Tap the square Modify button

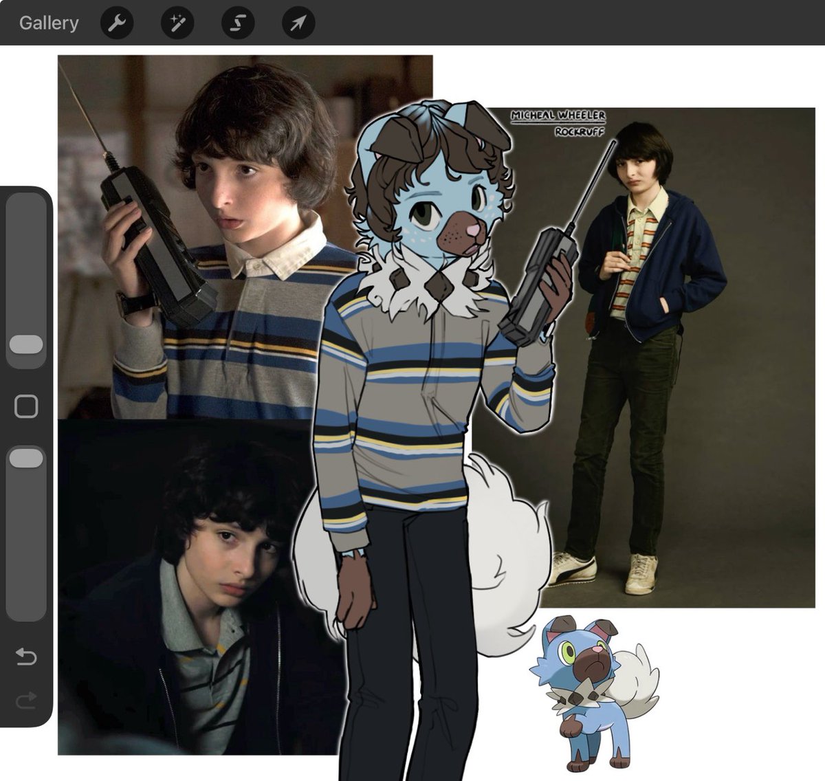coord(26,406)
